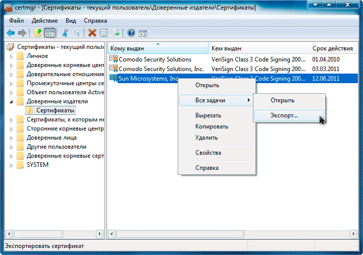Click the expiry date 03.03.2011
The width and height of the screenshot is (363, 255).
coord(326,69)
